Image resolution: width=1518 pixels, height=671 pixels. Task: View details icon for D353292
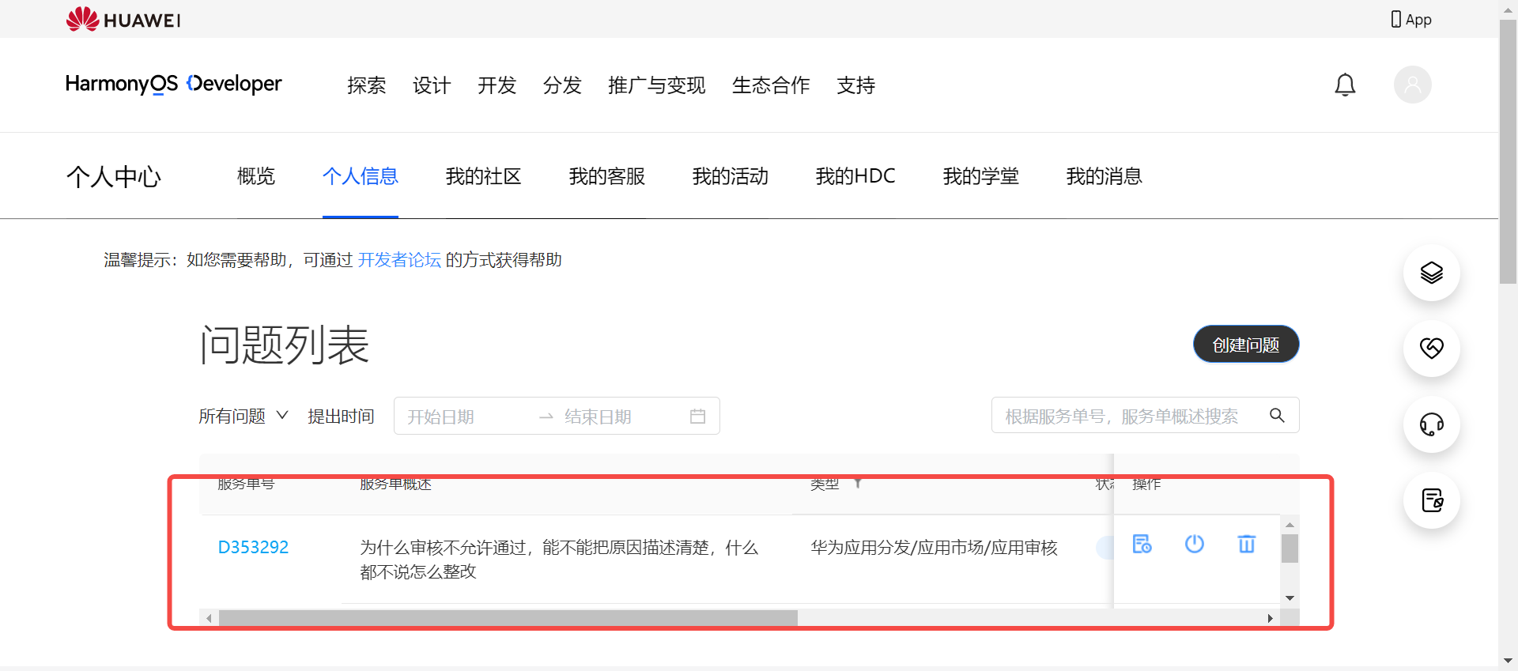[1142, 544]
